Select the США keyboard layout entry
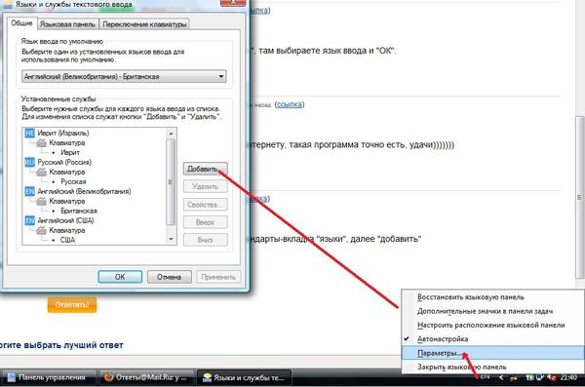Screen dimensions: 585x387 [67, 240]
